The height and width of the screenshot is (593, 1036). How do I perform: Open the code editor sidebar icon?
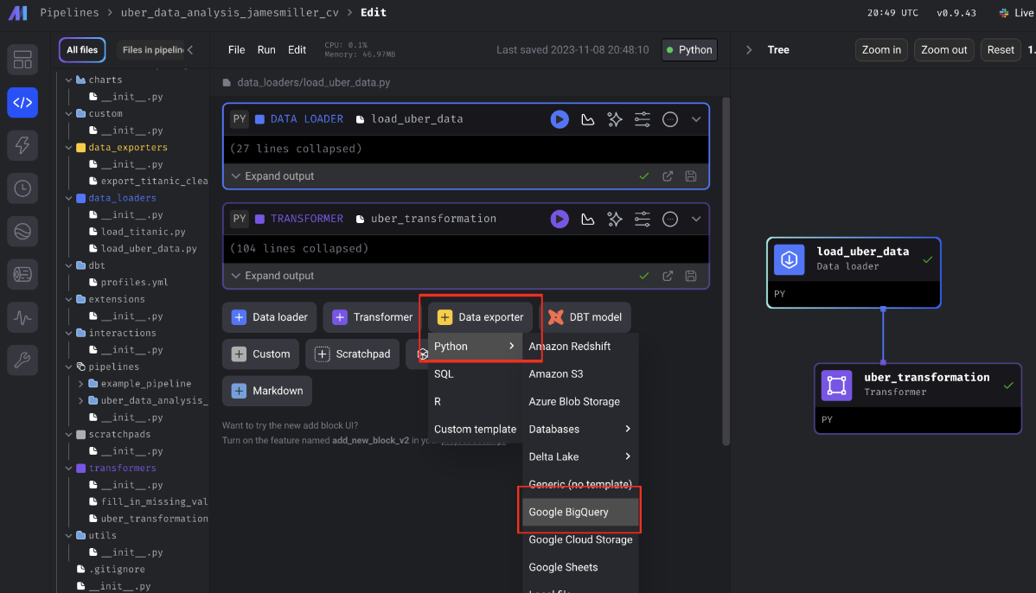pos(22,102)
